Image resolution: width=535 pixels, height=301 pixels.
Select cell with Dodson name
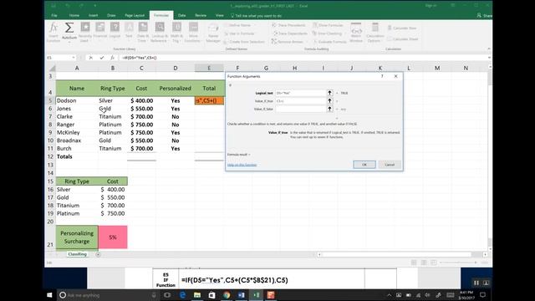coord(77,100)
